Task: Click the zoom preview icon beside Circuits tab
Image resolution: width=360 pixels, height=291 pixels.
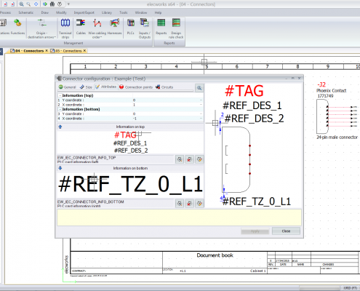Action: (x=199, y=87)
